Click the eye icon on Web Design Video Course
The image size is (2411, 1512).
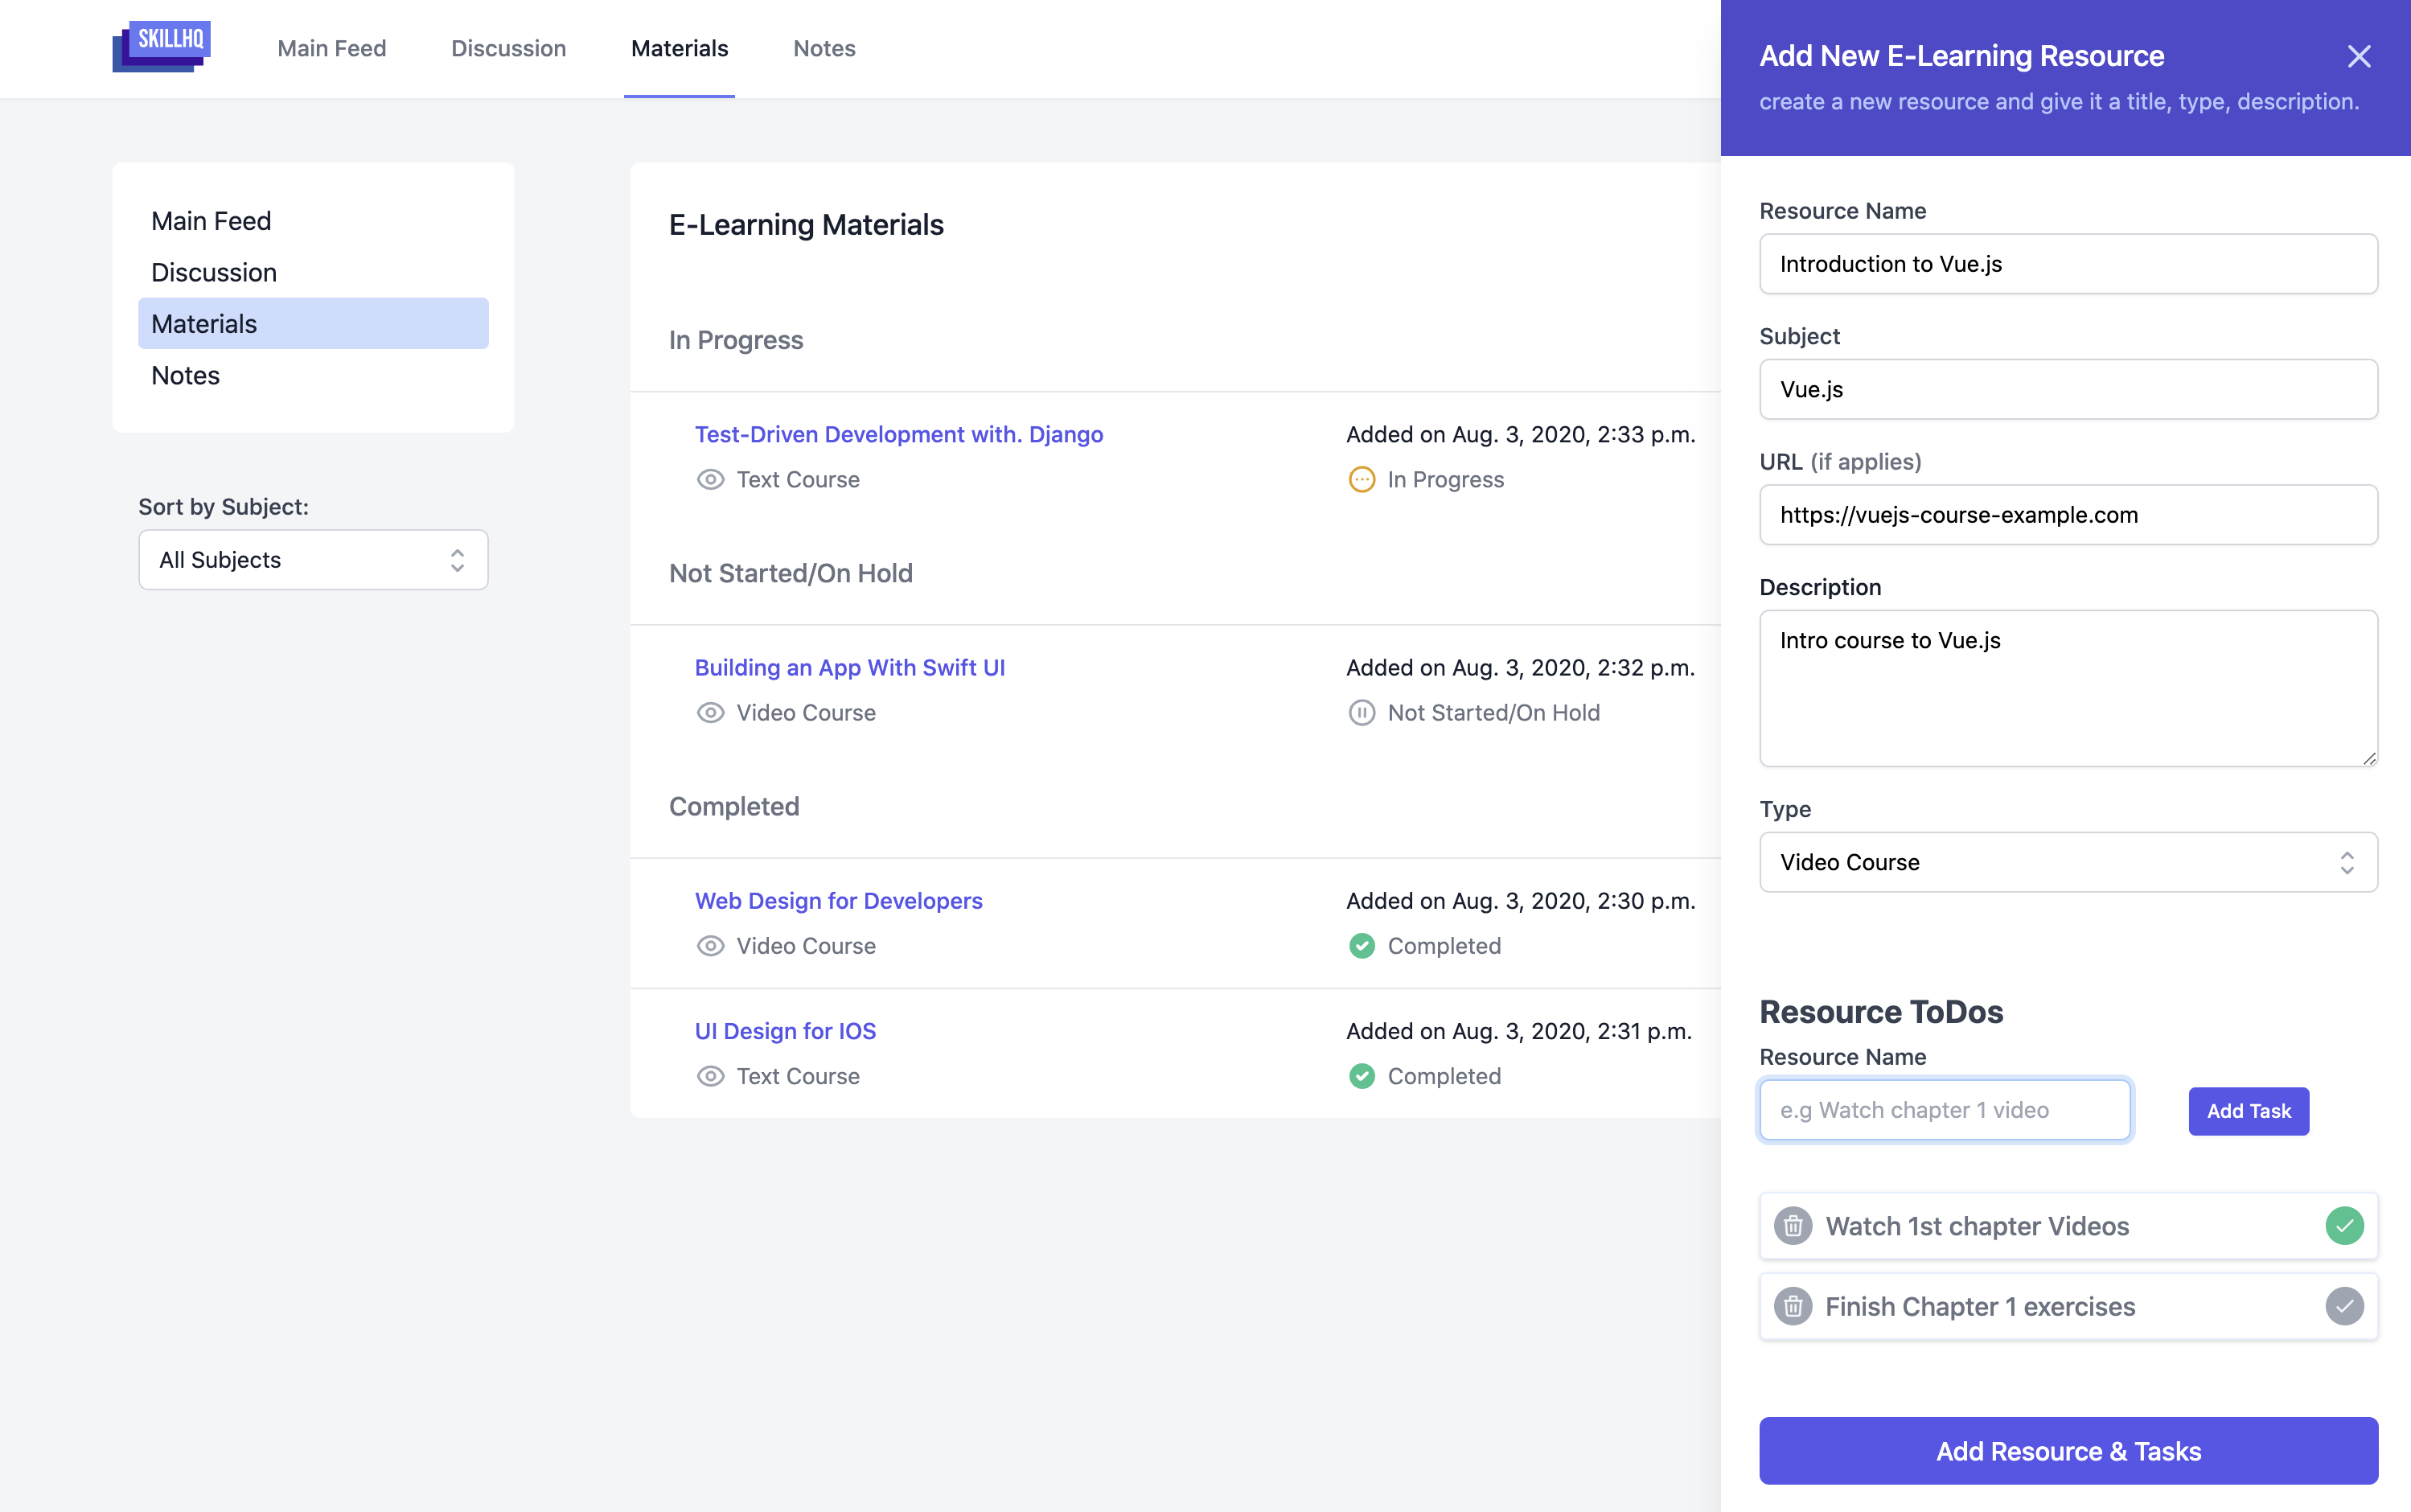[x=710, y=945]
